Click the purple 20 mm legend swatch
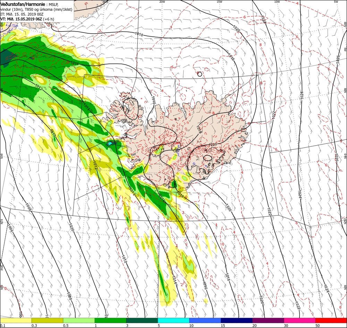 click(268, 320)
